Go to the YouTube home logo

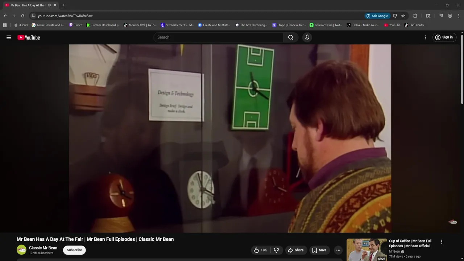click(29, 37)
